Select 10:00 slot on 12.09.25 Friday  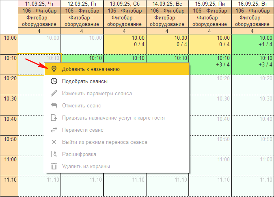82,44
